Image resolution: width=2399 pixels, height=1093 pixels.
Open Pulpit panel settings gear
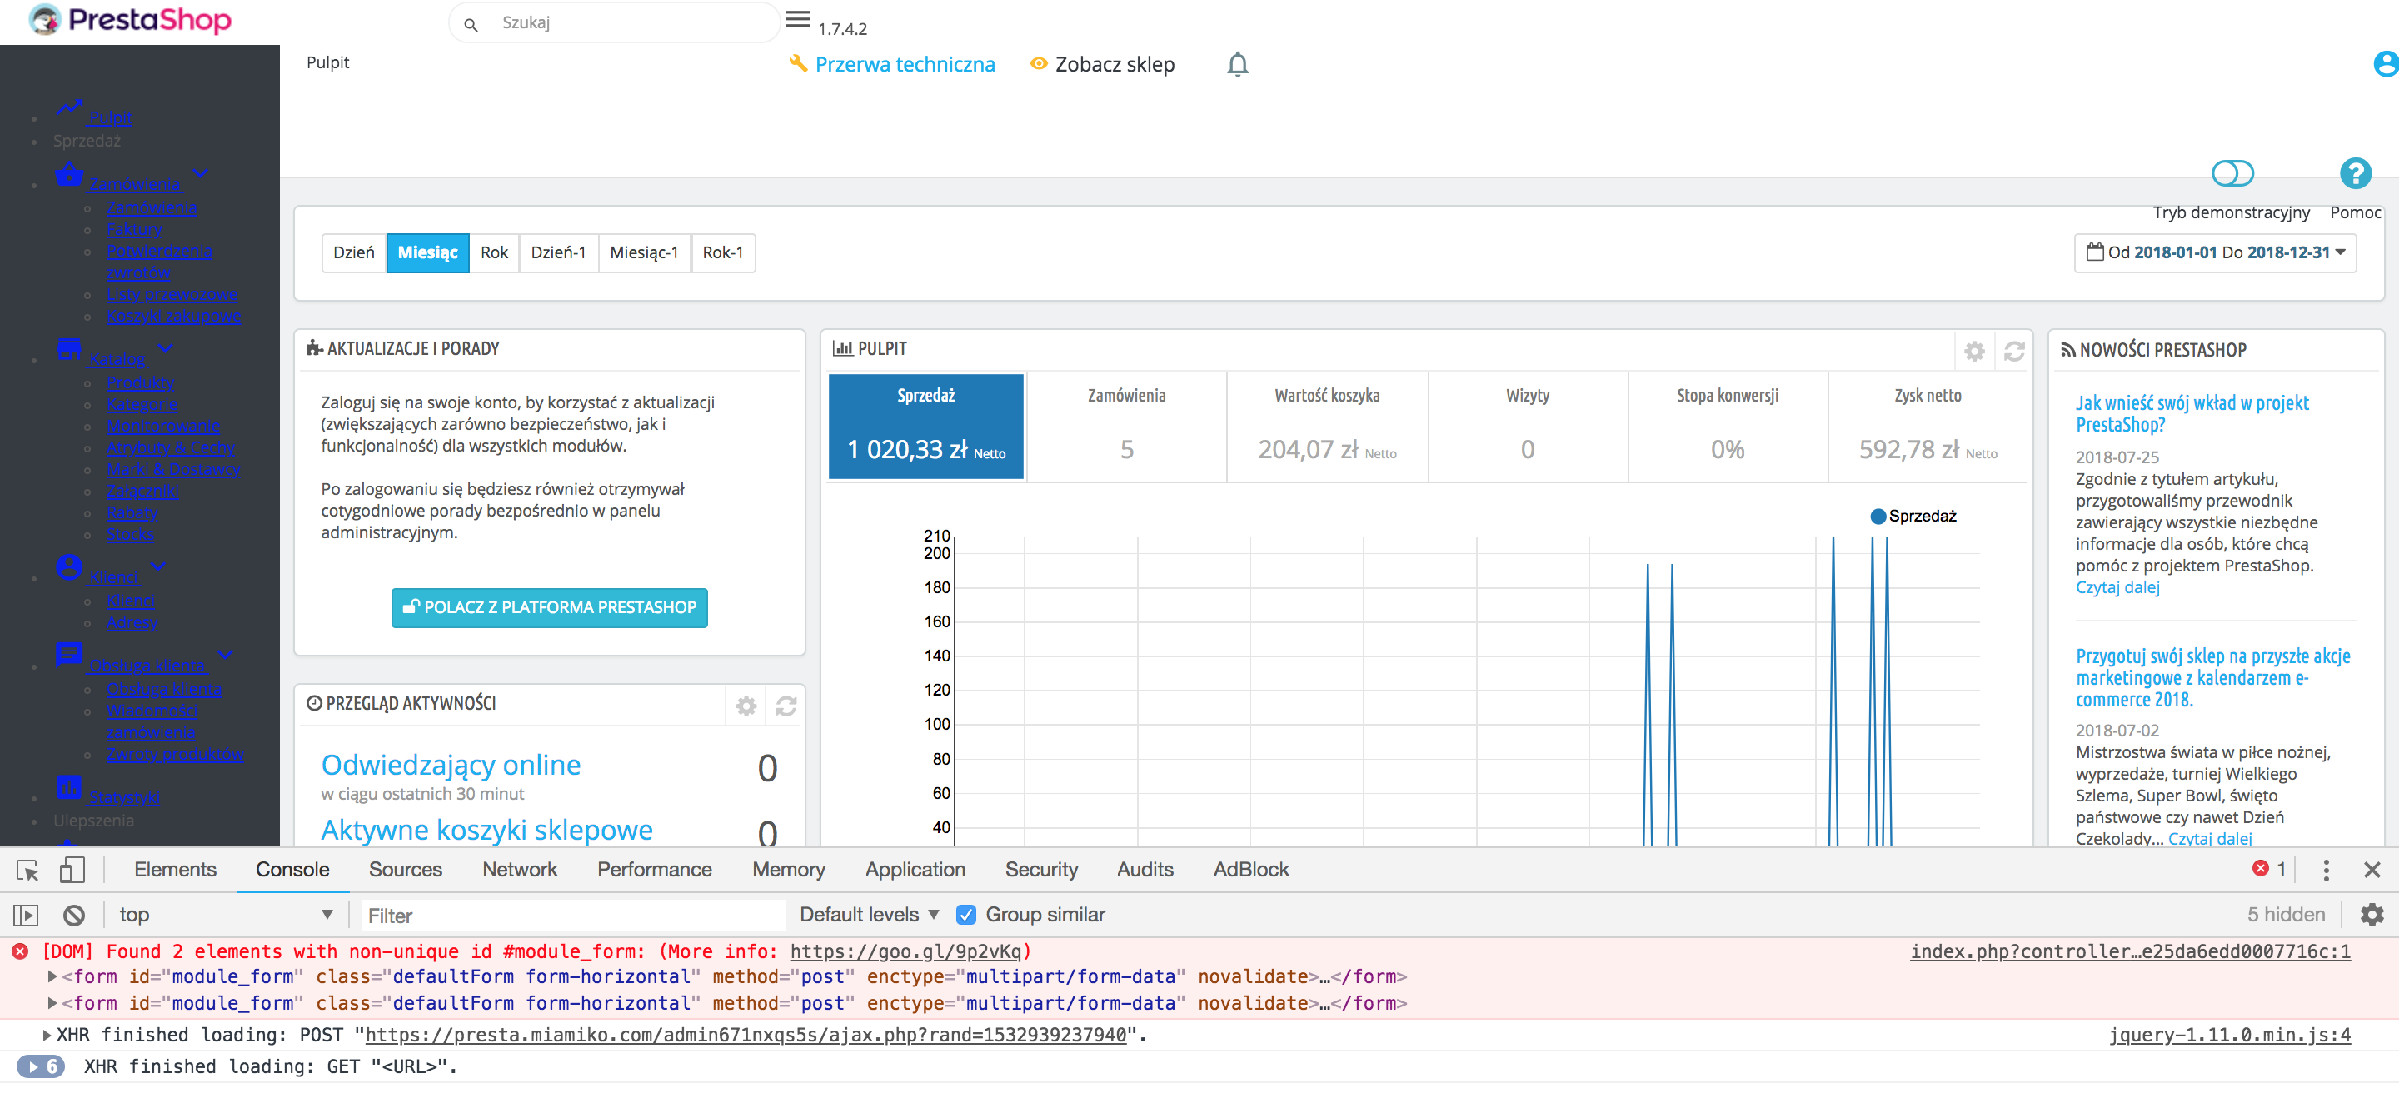pyautogui.click(x=1973, y=351)
